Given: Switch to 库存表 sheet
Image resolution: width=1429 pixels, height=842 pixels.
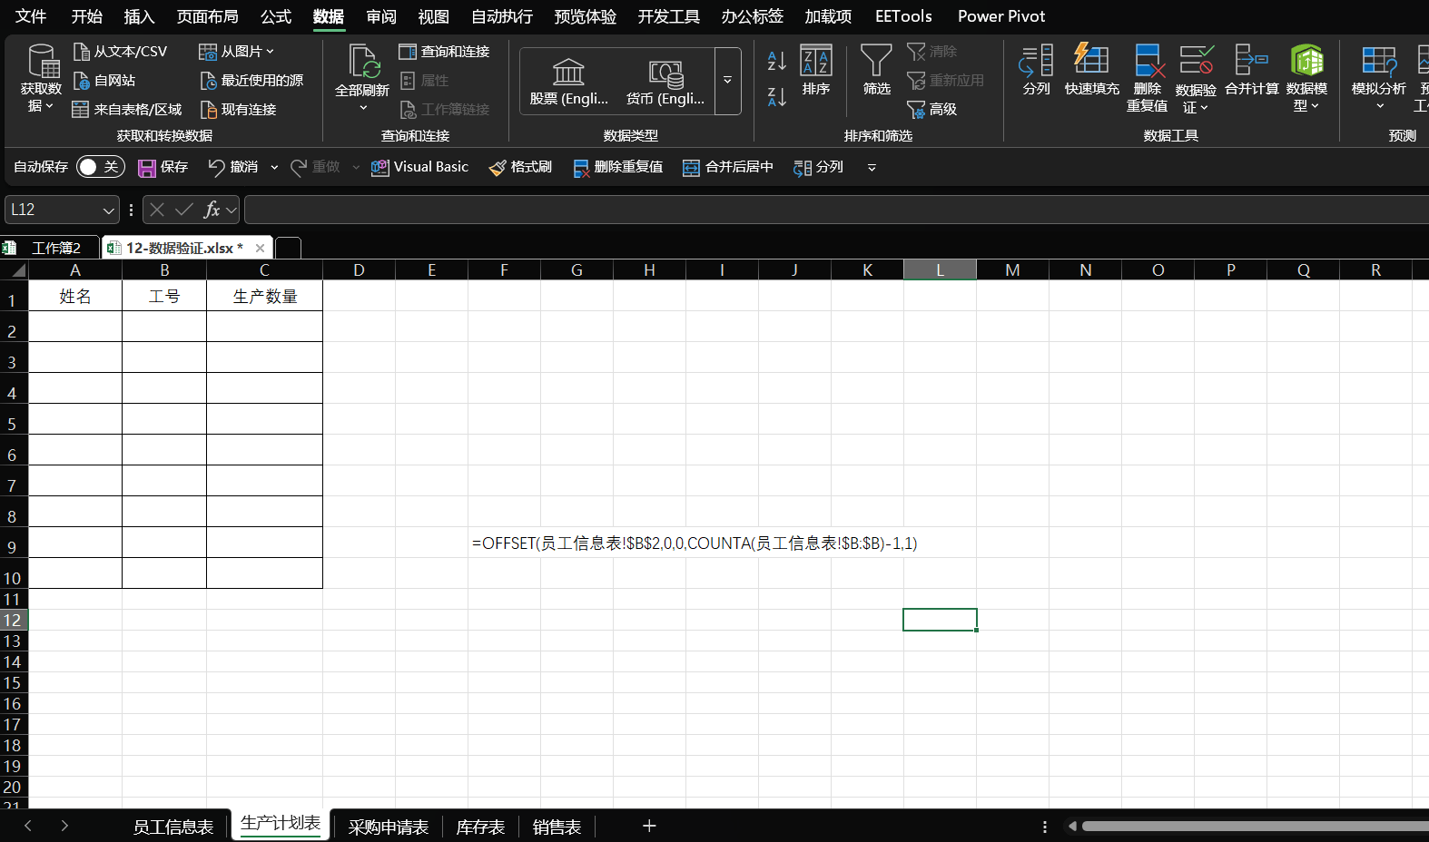Looking at the screenshot, I should (x=480, y=827).
